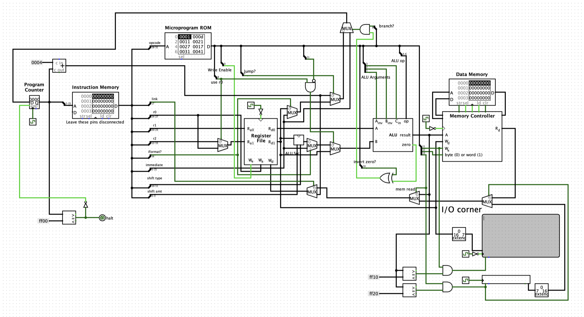Screen dimensions: 584x317
Task: Click cell 0027 in Microprogram ROM
Action: coord(185,47)
